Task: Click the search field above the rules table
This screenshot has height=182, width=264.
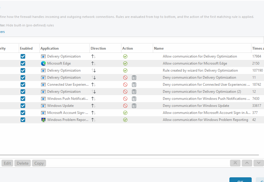Action: [x=132, y=40]
